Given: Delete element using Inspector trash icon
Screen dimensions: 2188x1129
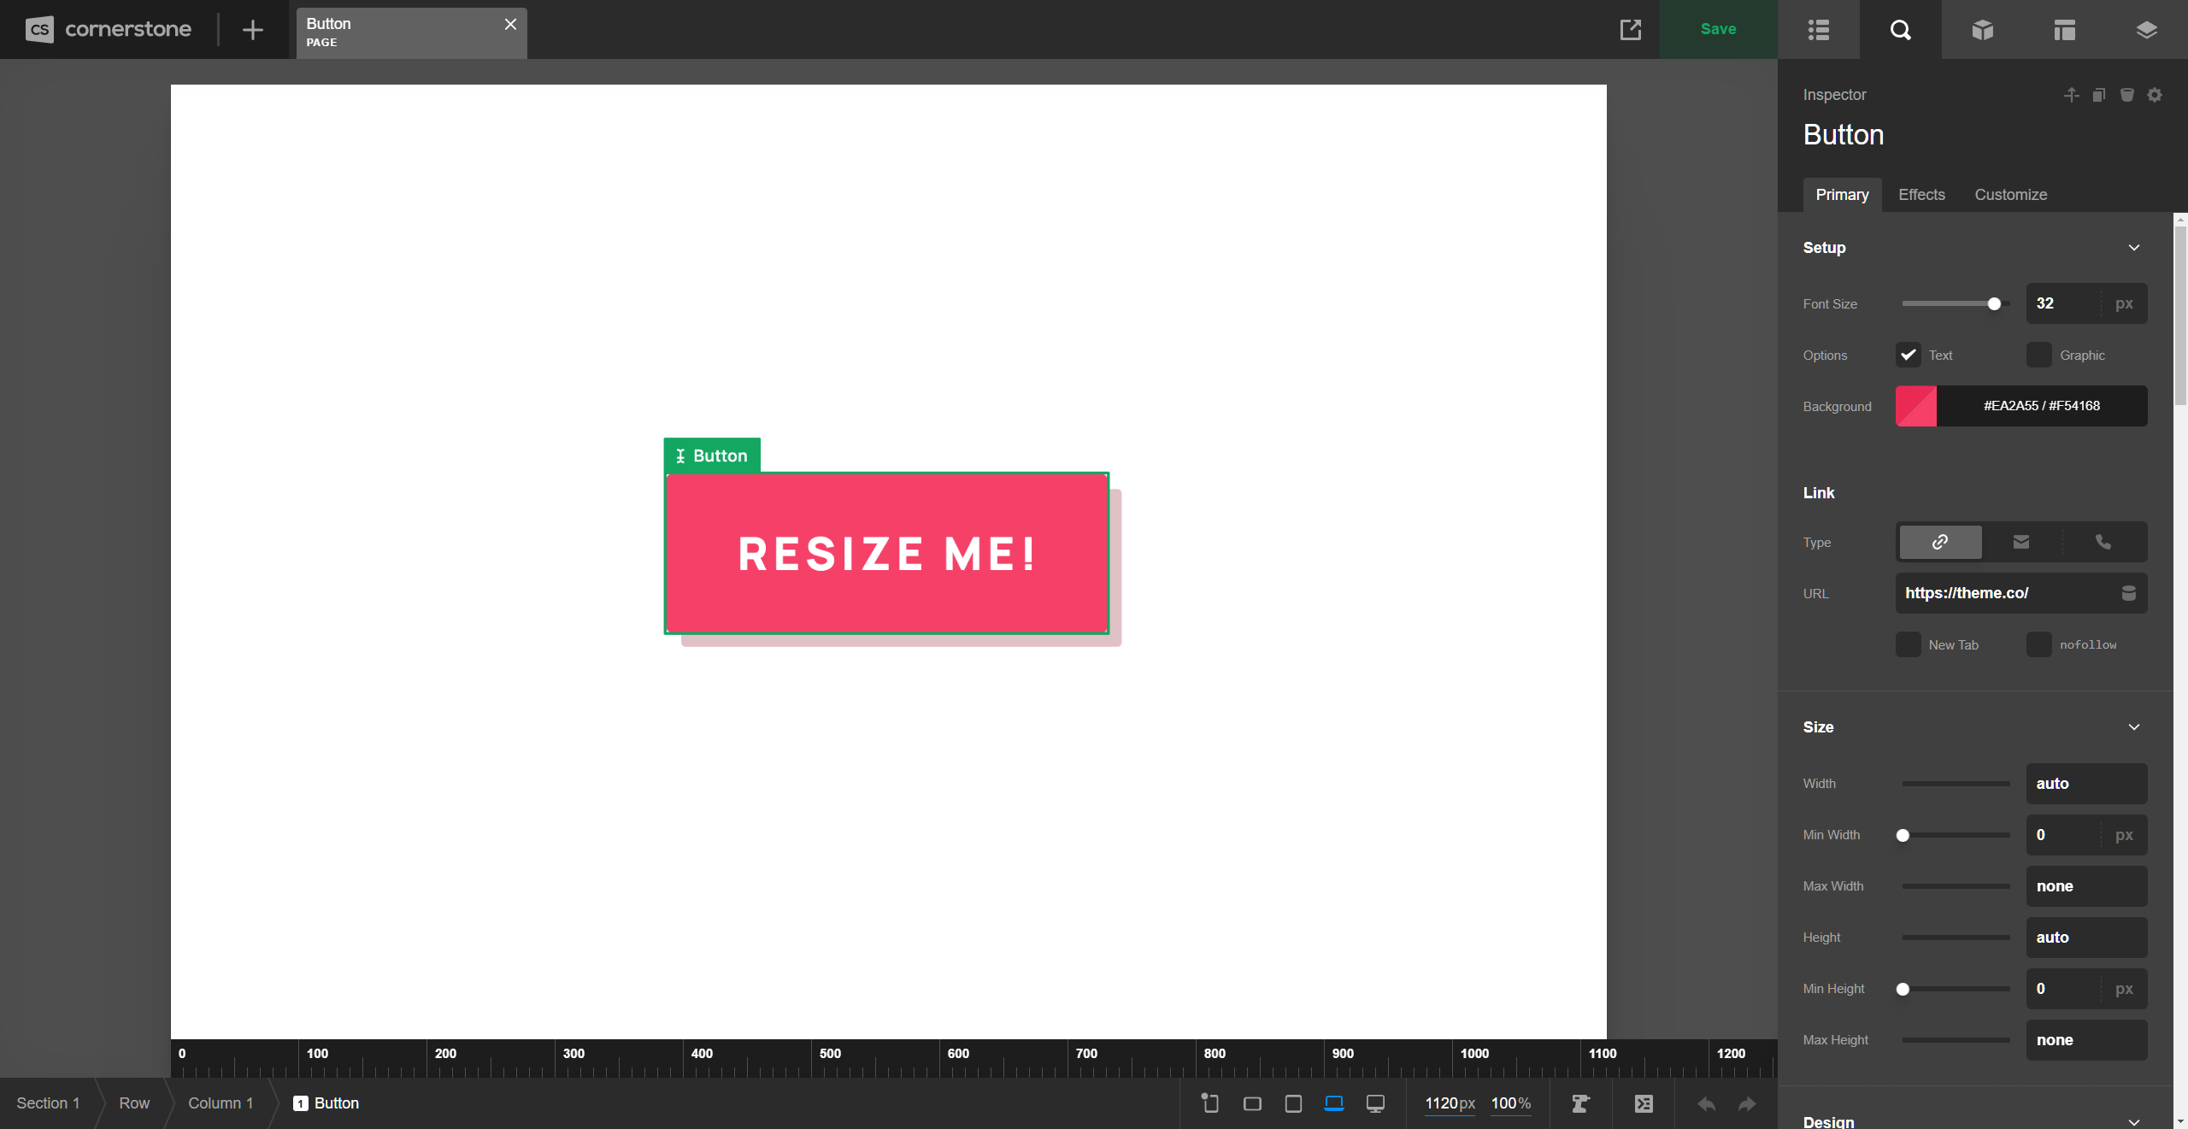Looking at the screenshot, I should point(2126,95).
